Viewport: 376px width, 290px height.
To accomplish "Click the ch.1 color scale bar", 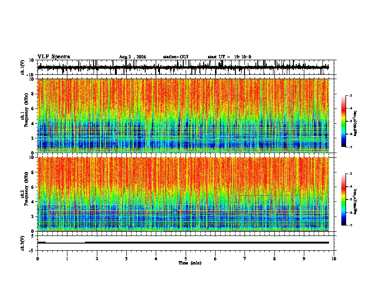I will coord(344,121).
